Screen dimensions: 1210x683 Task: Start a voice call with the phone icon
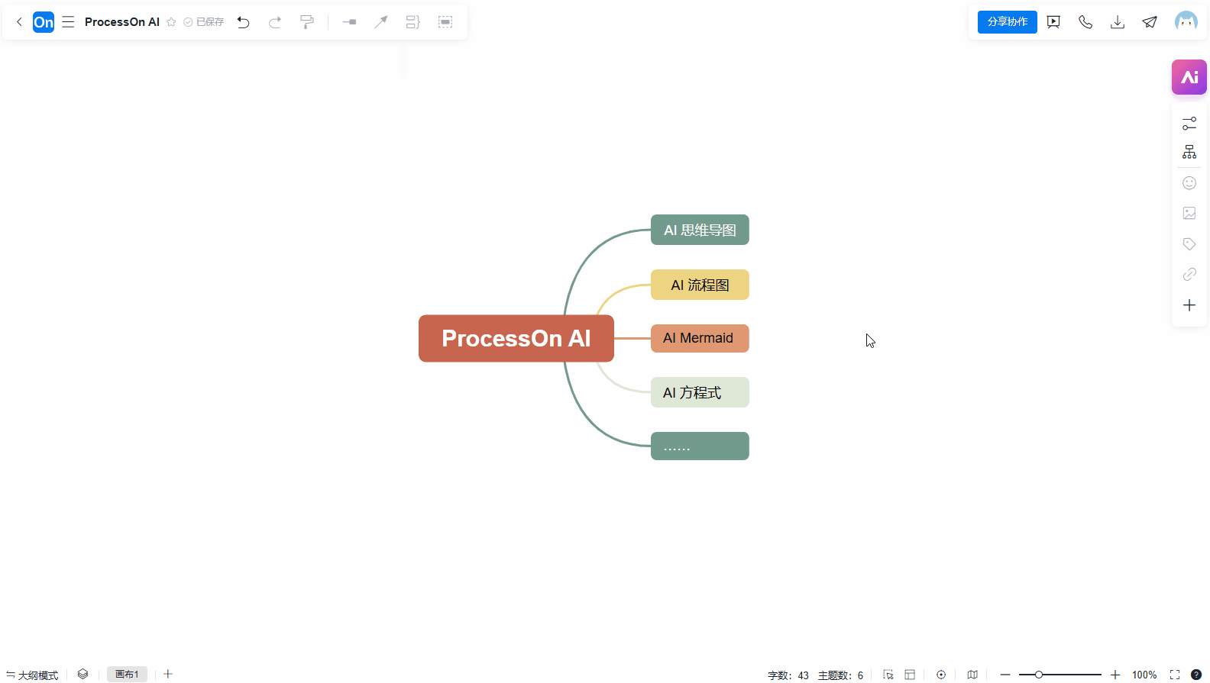[x=1085, y=22]
